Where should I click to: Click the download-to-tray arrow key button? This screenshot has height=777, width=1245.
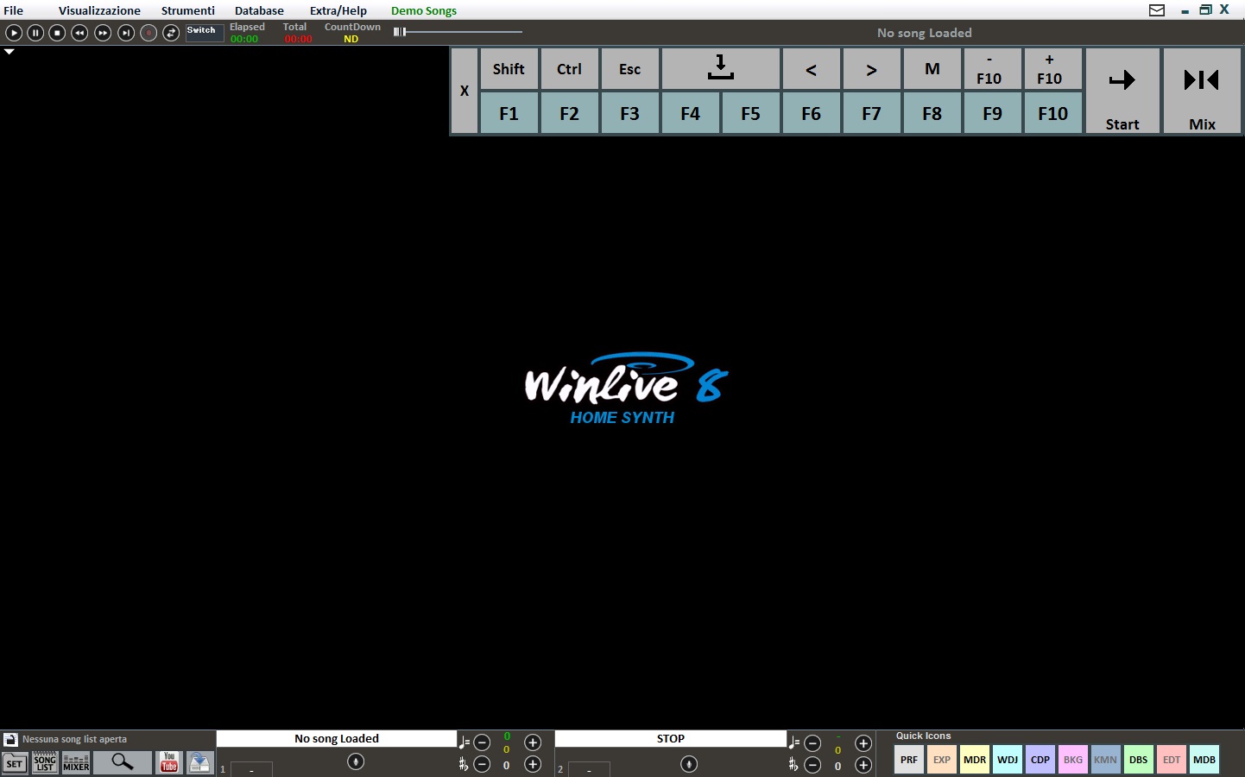click(x=720, y=69)
